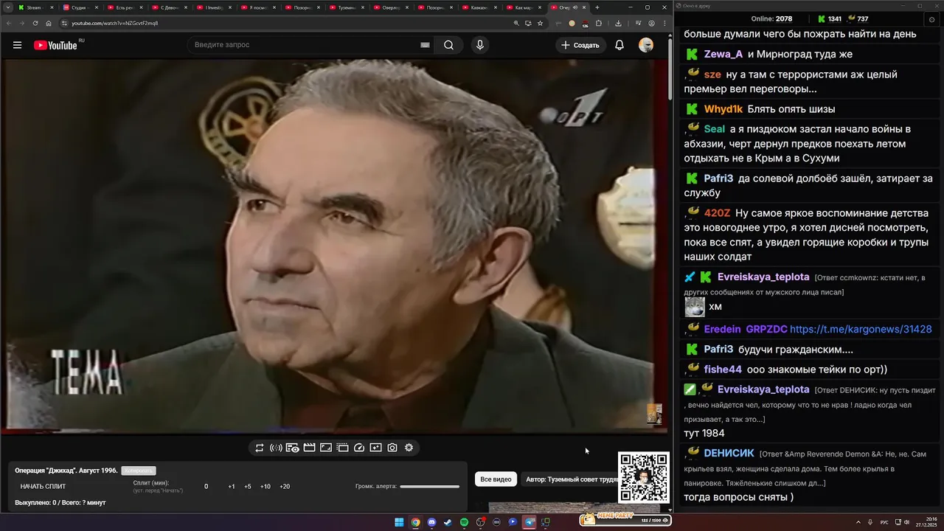
Task: Click the Копировать button next to the title
Action: coord(139,471)
